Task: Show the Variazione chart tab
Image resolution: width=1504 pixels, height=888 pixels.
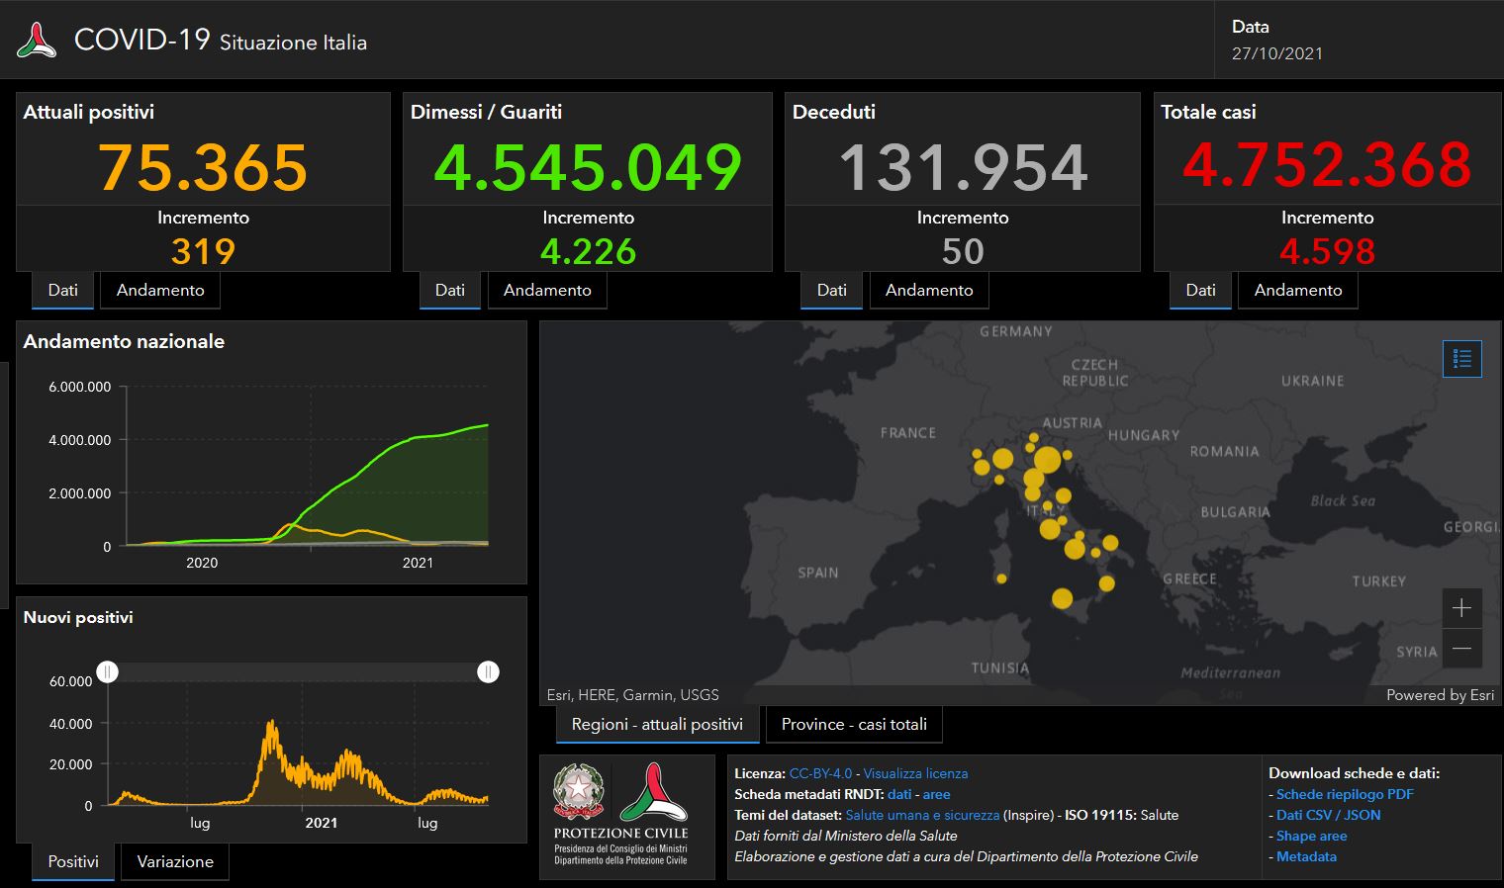Action: tap(175, 861)
